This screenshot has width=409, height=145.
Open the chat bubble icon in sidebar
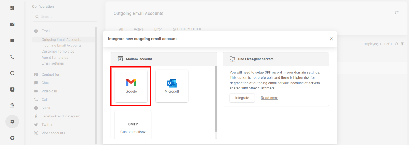pos(12,41)
